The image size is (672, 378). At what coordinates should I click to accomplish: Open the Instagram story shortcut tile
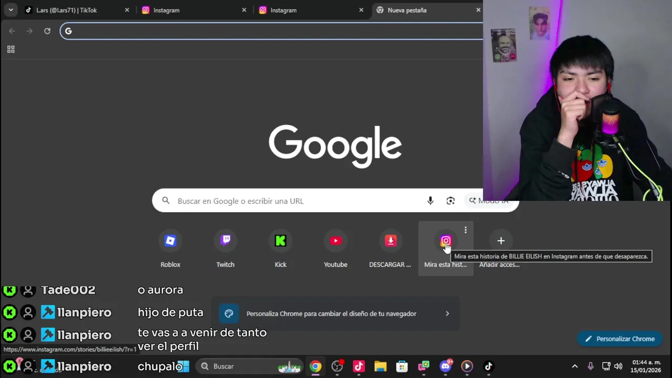(x=445, y=249)
